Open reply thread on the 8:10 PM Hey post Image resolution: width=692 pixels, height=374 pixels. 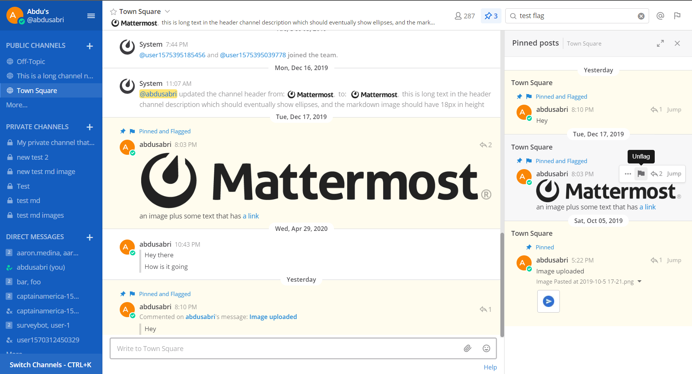tap(486, 309)
